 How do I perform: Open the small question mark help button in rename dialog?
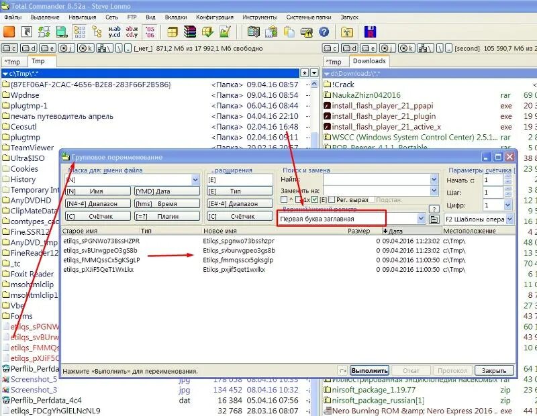click(x=434, y=209)
